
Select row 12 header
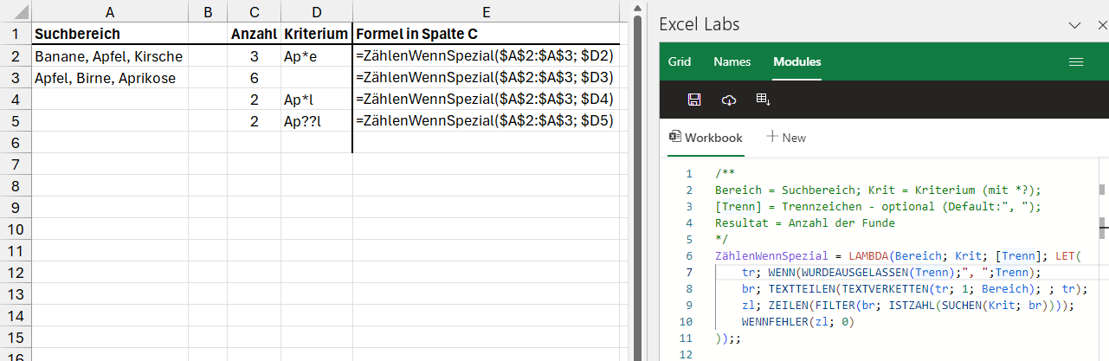[16, 273]
